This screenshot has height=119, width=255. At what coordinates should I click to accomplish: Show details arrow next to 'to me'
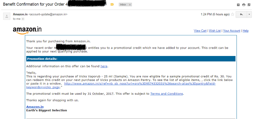pos(23,19)
